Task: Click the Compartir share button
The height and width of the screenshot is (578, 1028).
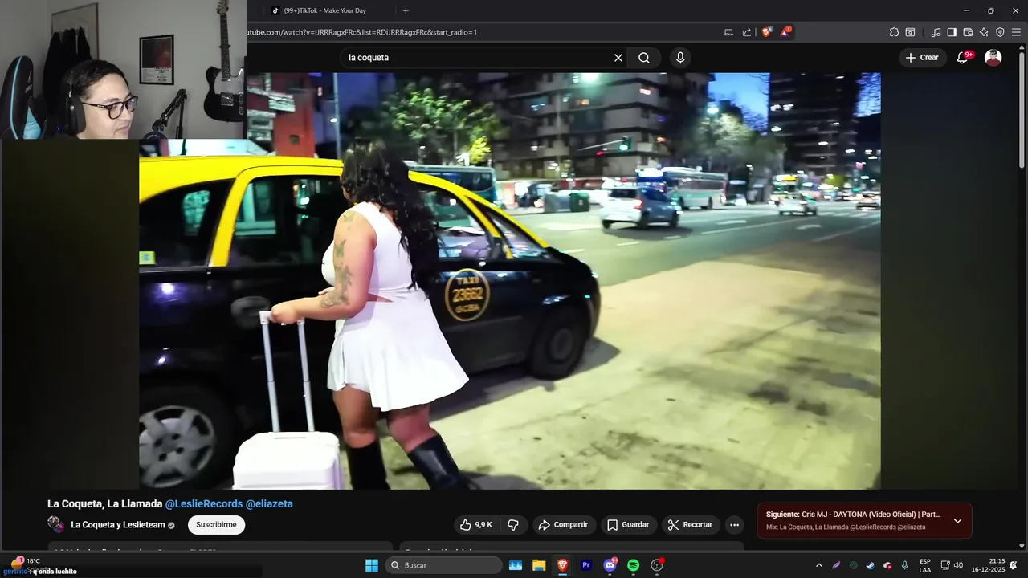Action: (564, 525)
